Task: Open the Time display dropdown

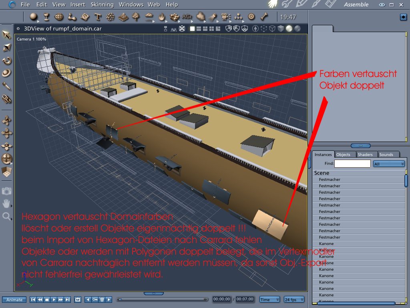Action: 269,299
